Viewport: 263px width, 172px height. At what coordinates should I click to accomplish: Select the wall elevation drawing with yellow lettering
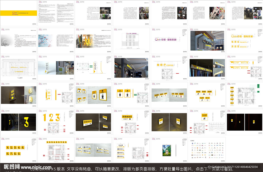click(x=18, y=68)
